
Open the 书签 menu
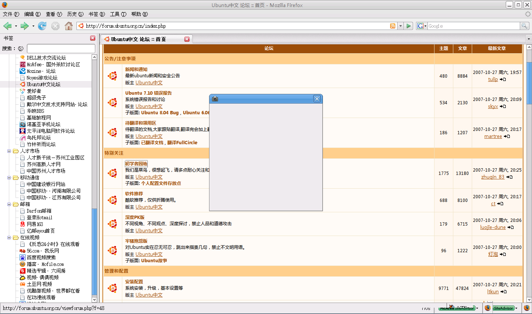click(x=96, y=14)
